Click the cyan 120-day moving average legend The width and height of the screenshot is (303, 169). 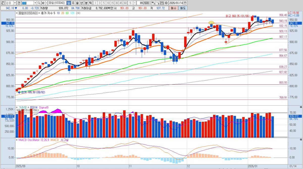pyautogui.click(x=72, y=13)
